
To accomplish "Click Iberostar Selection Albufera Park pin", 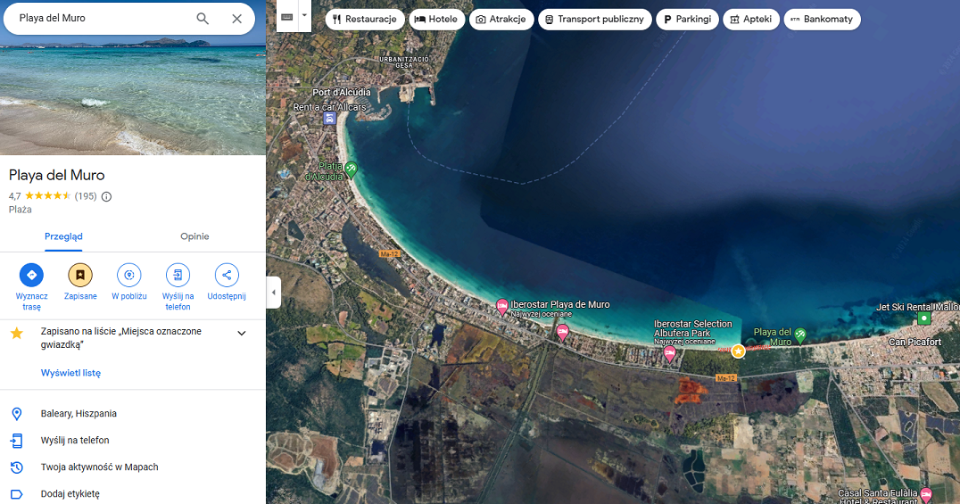I will [x=670, y=353].
